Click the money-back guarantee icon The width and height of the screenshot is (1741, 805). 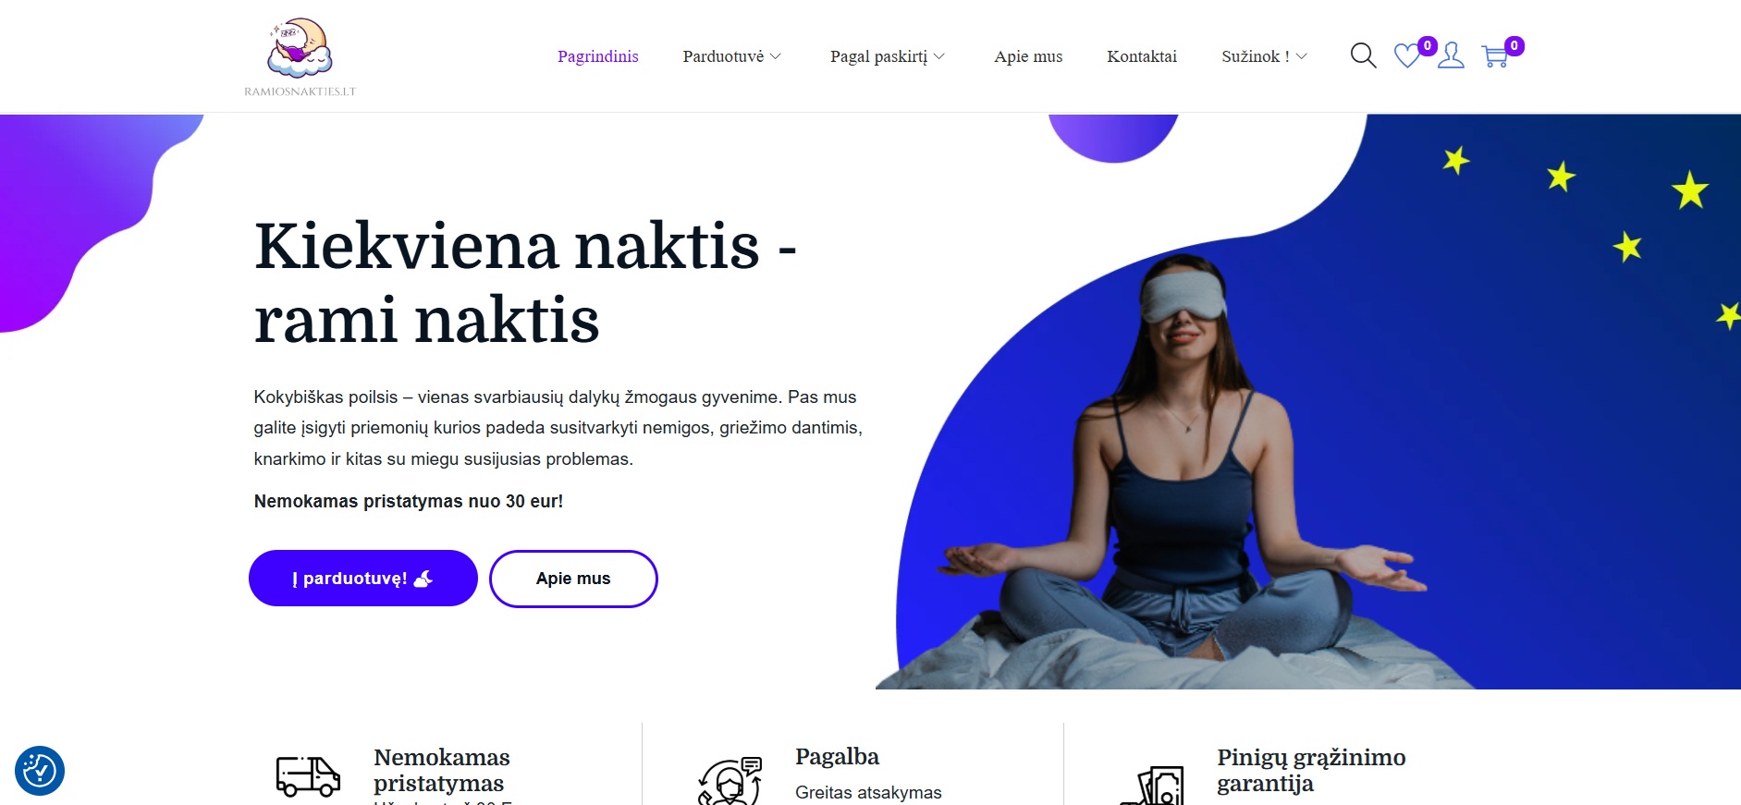(1153, 786)
